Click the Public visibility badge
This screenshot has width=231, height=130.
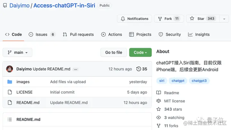pyautogui.click(x=105, y=5)
